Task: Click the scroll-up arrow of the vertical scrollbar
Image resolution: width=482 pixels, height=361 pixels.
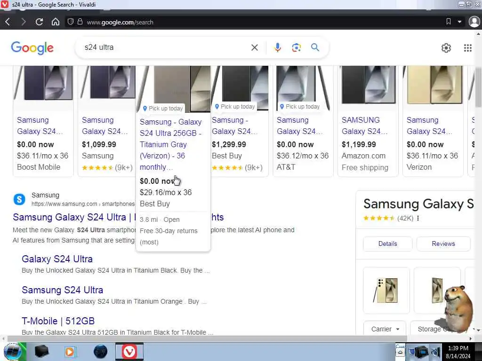Action: pyautogui.click(x=479, y=33)
